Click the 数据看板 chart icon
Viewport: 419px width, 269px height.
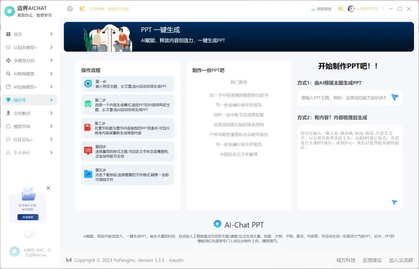pos(313,9)
